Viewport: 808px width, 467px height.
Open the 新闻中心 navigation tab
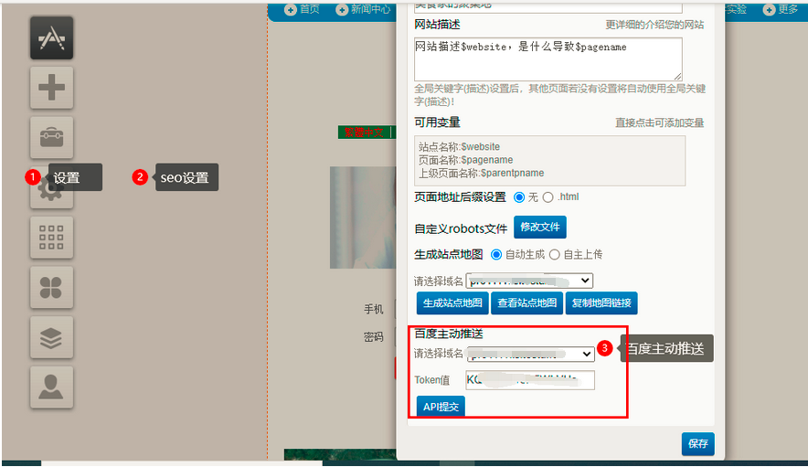(x=363, y=10)
